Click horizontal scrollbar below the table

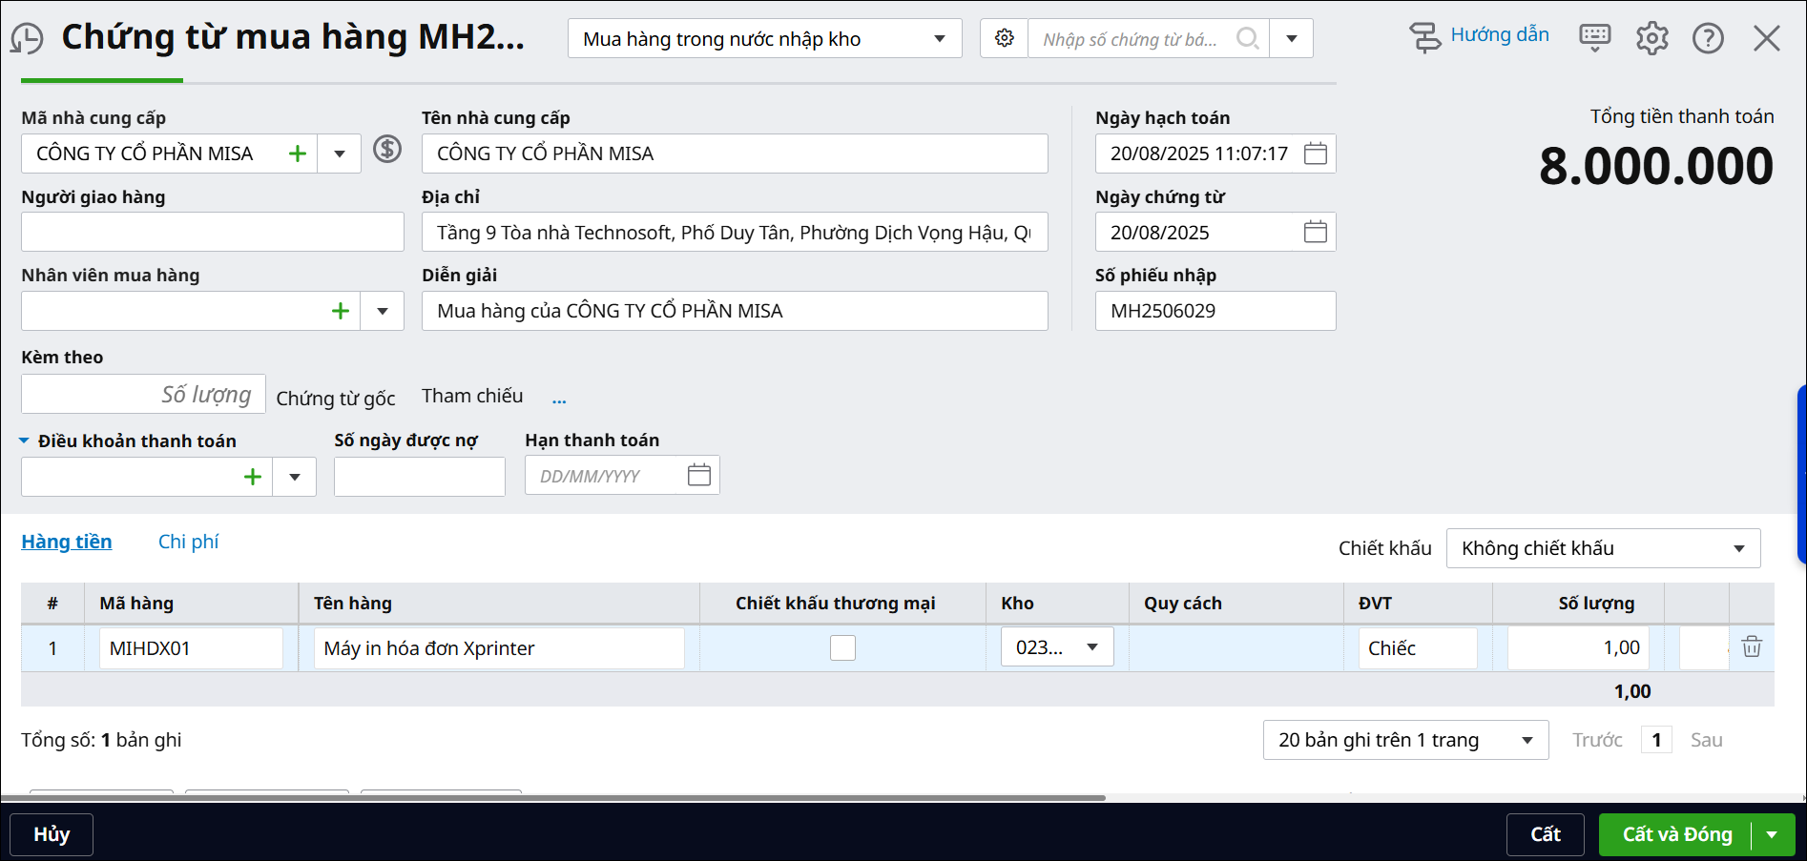553,797
